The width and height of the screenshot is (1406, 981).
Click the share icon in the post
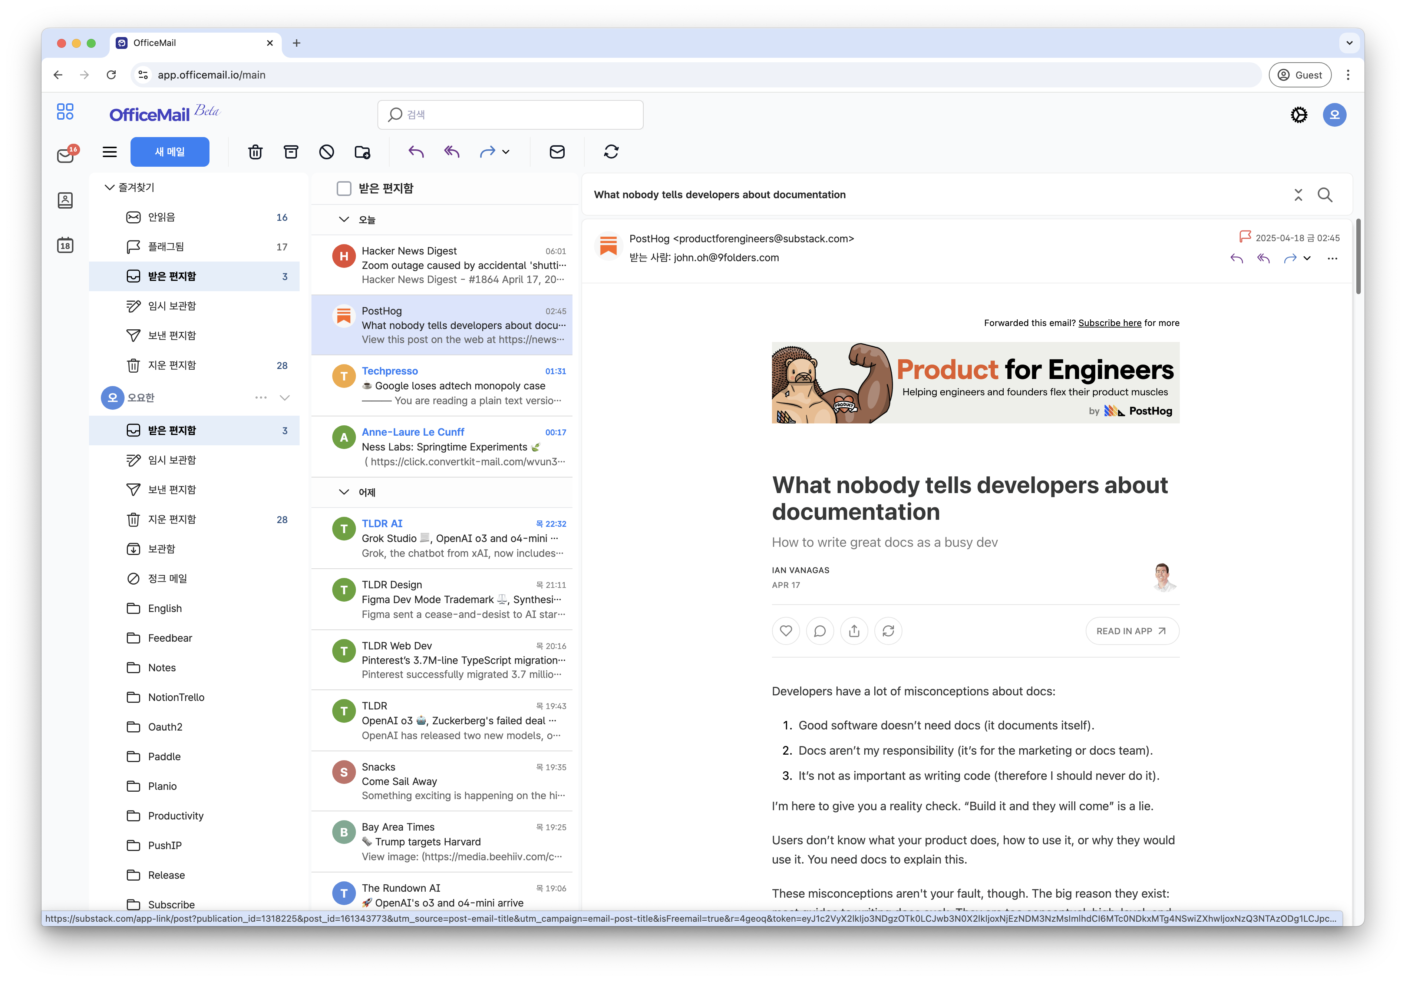854,631
